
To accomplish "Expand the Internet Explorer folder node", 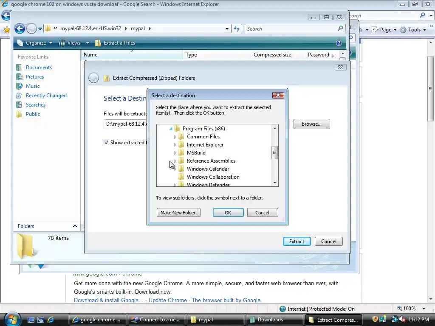I will pos(175,145).
